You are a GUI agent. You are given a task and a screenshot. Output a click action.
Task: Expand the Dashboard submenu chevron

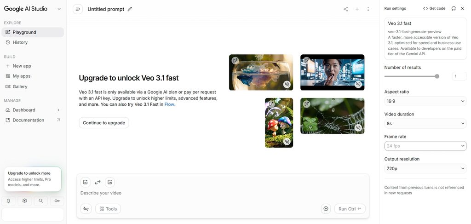coord(58,110)
